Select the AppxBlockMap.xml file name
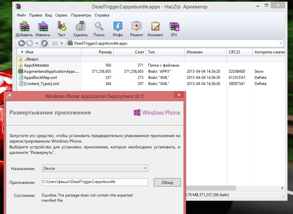The image size is (293, 214). 40,78
